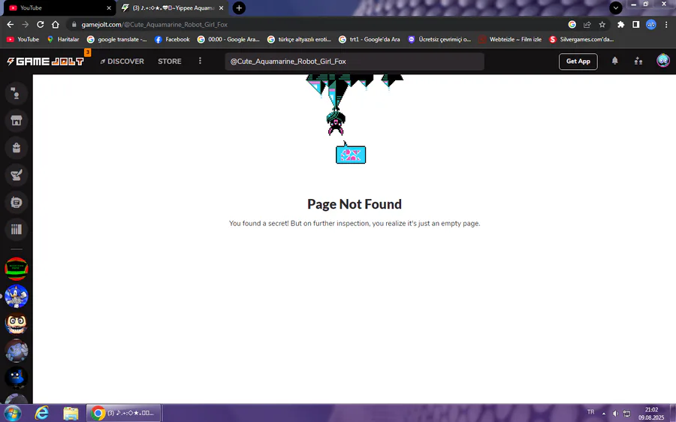This screenshot has width=676, height=422.
Task: Close the YouTube tab
Action: pos(109,8)
